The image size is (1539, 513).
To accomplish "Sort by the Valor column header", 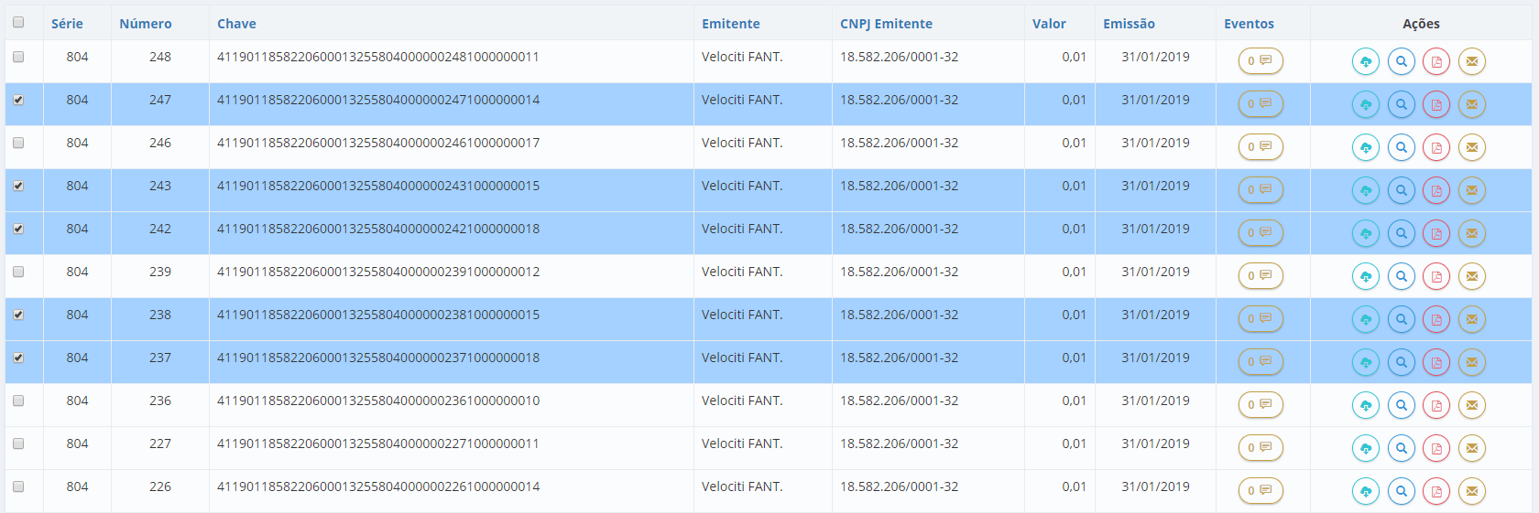I will (x=1049, y=24).
